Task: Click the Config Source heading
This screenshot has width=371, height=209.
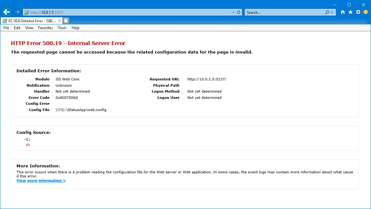Action: point(33,133)
